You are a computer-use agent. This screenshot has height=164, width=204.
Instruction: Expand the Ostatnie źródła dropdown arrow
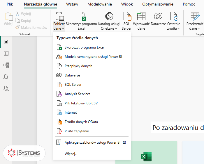click(x=178, y=29)
